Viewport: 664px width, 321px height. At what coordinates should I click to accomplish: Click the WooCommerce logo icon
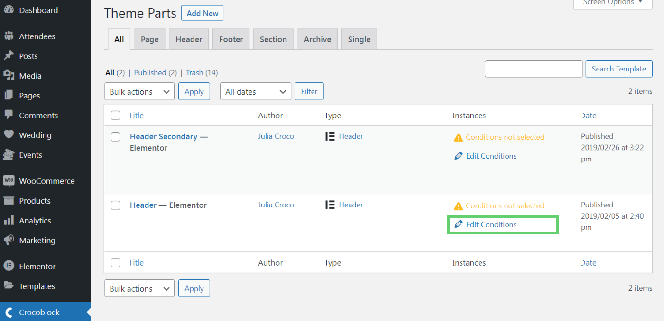coord(9,181)
